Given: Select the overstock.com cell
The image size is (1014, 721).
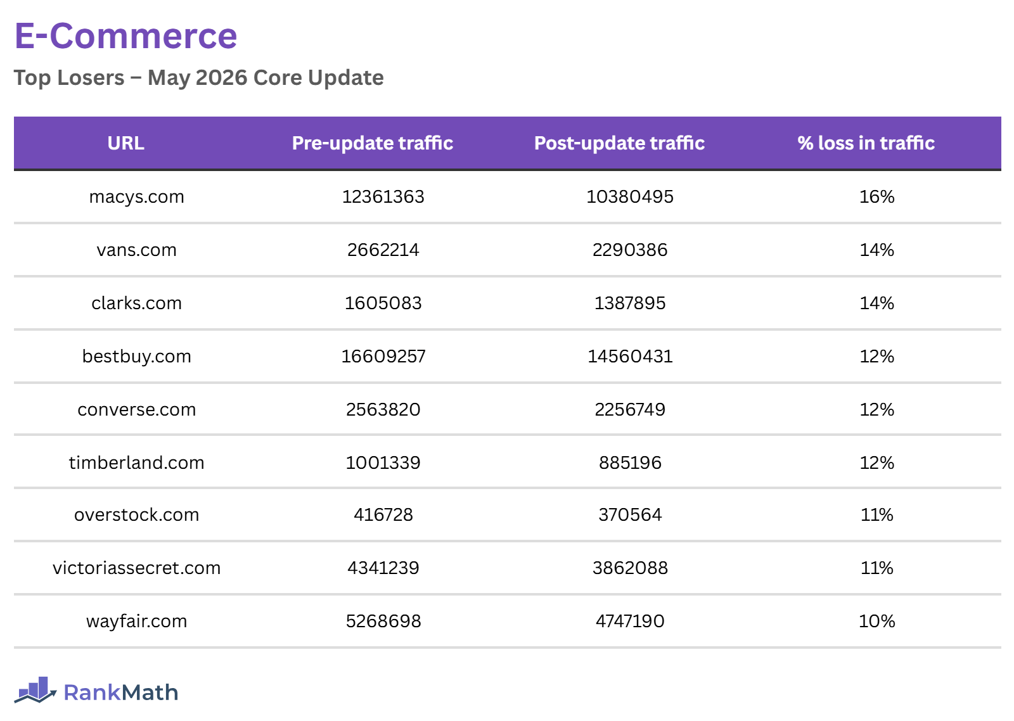Looking at the screenshot, I should click(137, 515).
